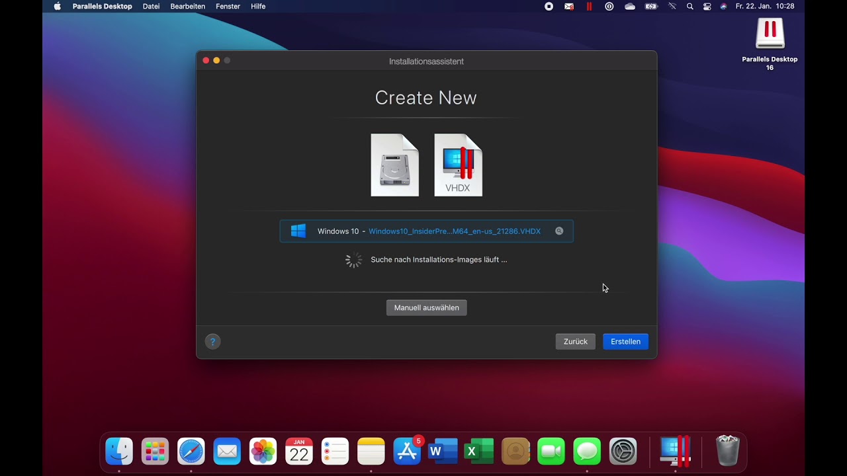Click the Windows10_InsiderPre VHDX file name link
Image resolution: width=847 pixels, height=476 pixels.
[x=455, y=231]
